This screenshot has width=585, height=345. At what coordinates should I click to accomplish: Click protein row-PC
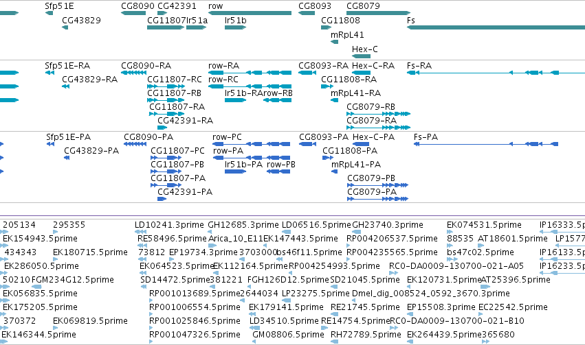[227, 137]
